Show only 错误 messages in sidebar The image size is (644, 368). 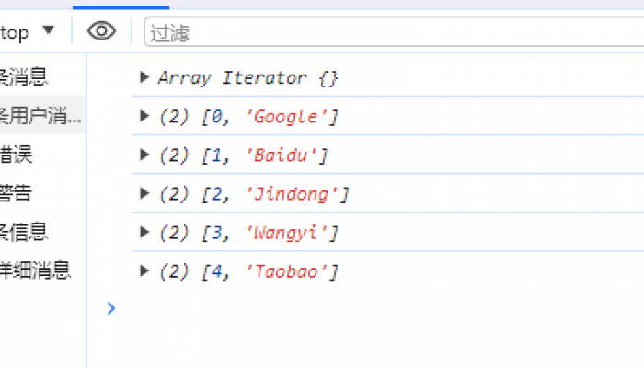17,155
